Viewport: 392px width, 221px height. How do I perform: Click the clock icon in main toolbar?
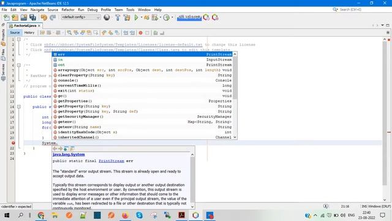click(167, 18)
